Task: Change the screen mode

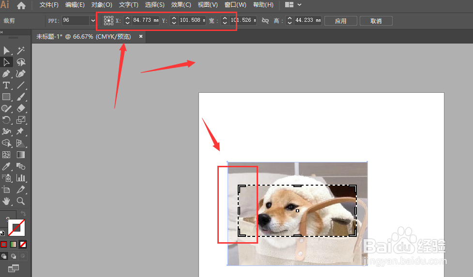Action: point(13,268)
